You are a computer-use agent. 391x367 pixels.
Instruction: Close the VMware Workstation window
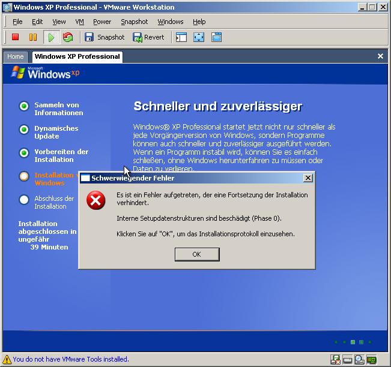[383, 7]
